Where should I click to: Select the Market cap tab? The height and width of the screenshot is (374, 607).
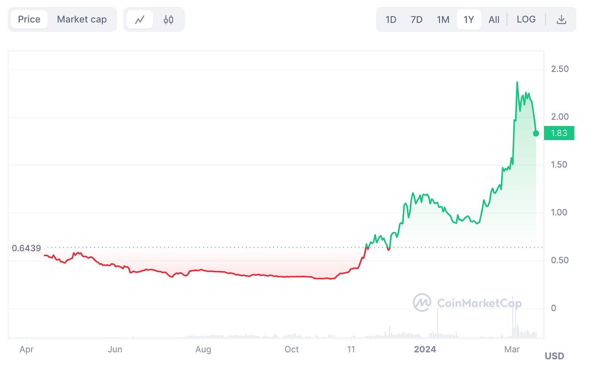click(82, 20)
